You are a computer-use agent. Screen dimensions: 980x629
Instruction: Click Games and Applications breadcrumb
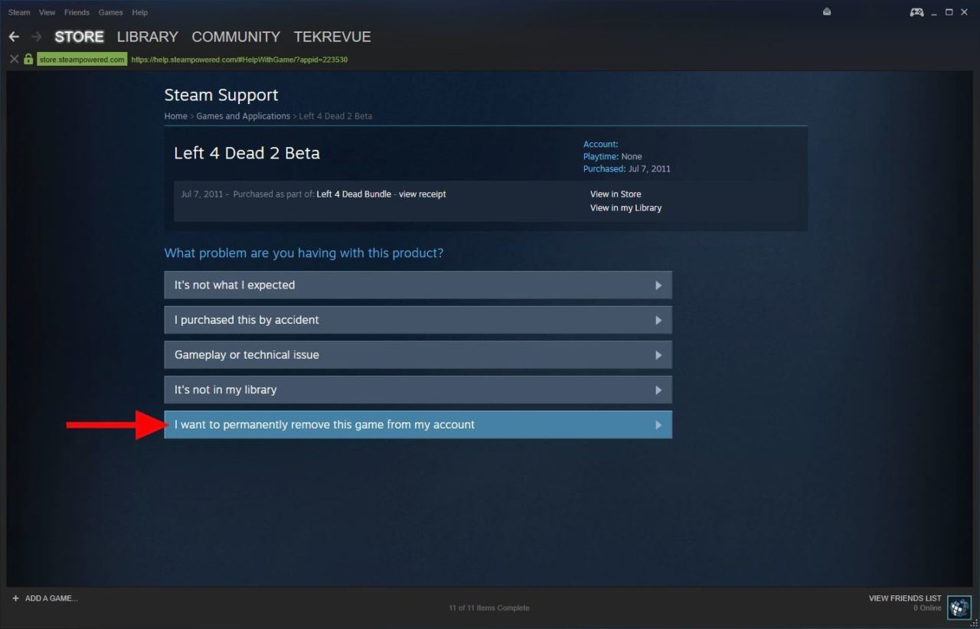[243, 116]
